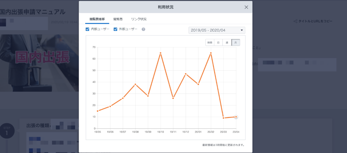
Task: Select the 月 granularity button
Action: click(236, 43)
